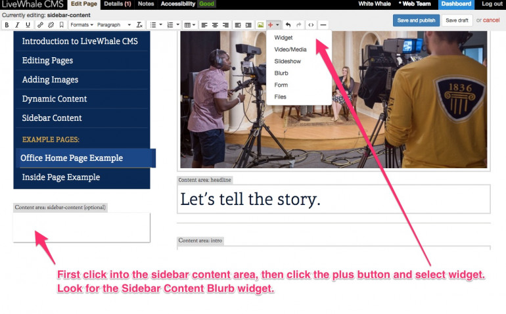The image size is (506, 314).
Task: Switch to the Edit Page tab
Action: 84,4
